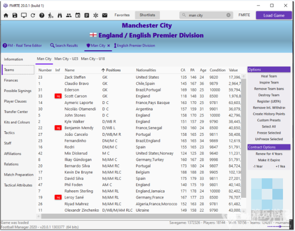Click the vertical scrollbar of player table

[244, 138]
